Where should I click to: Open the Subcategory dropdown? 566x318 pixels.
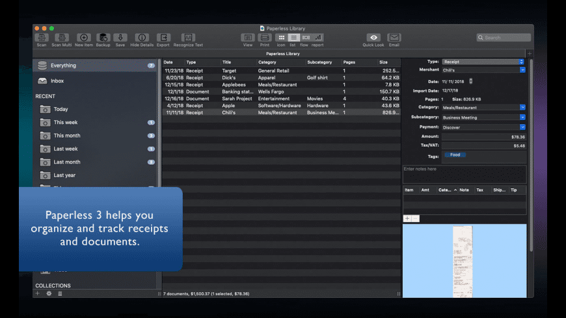tap(522, 117)
